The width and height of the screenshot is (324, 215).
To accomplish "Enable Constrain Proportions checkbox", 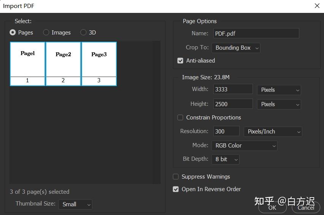I will [x=180, y=118].
